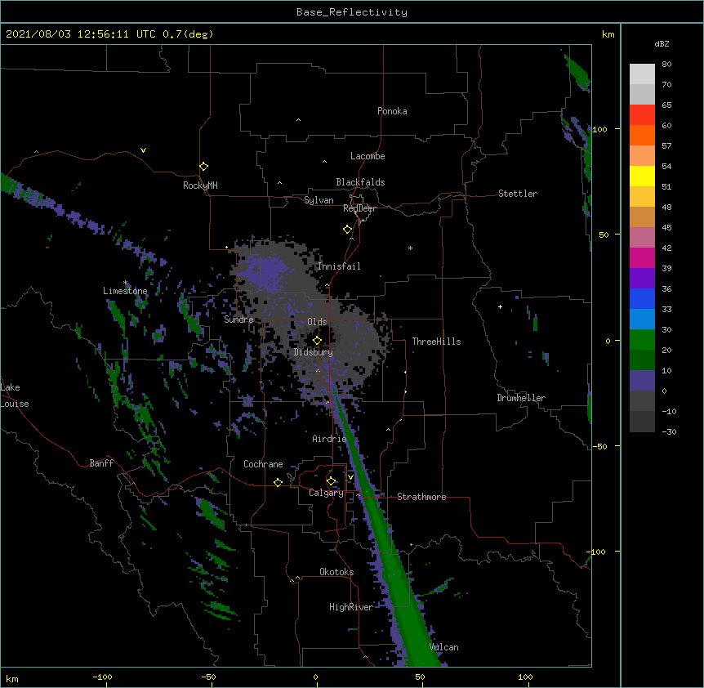Select the RedDeer city label

(x=359, y=208)
